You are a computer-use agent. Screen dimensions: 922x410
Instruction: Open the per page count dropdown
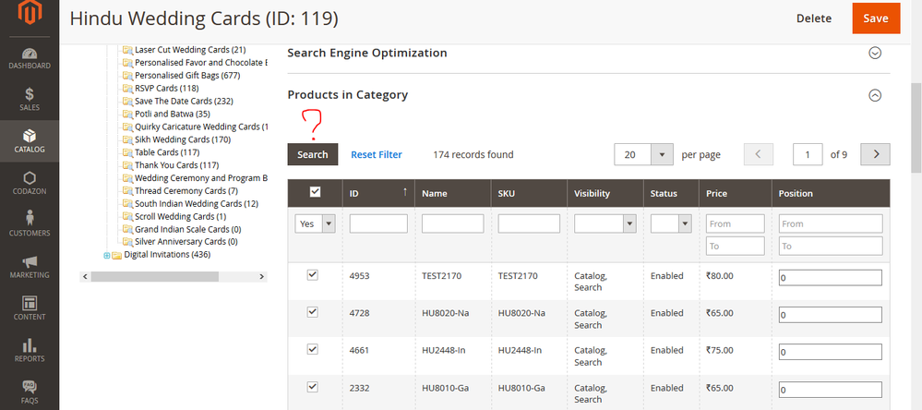click(x=661, y=154)
